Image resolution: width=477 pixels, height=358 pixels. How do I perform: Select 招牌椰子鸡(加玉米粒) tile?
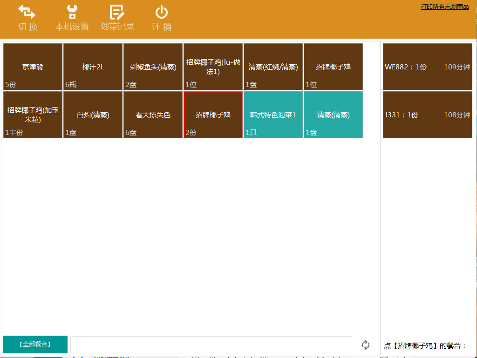[33, 115]
